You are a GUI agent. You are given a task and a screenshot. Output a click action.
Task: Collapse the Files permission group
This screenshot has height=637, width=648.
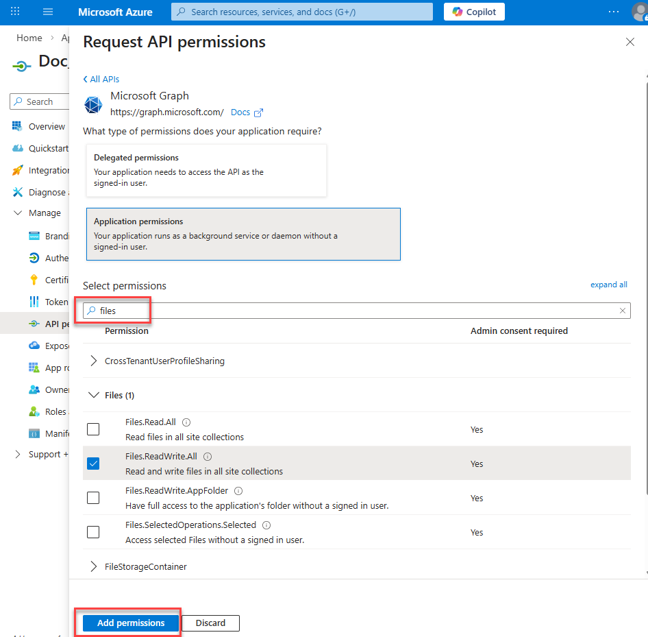(x=94, y=395)
